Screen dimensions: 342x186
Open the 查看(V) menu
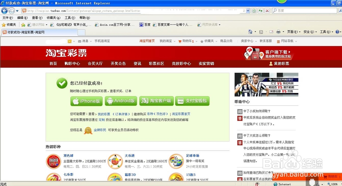pyautogui.click(x=37, y=18)
